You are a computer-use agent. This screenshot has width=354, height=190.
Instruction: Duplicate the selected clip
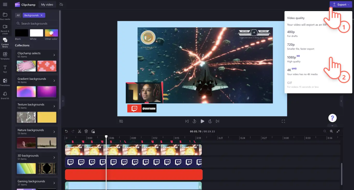point(93,131)
